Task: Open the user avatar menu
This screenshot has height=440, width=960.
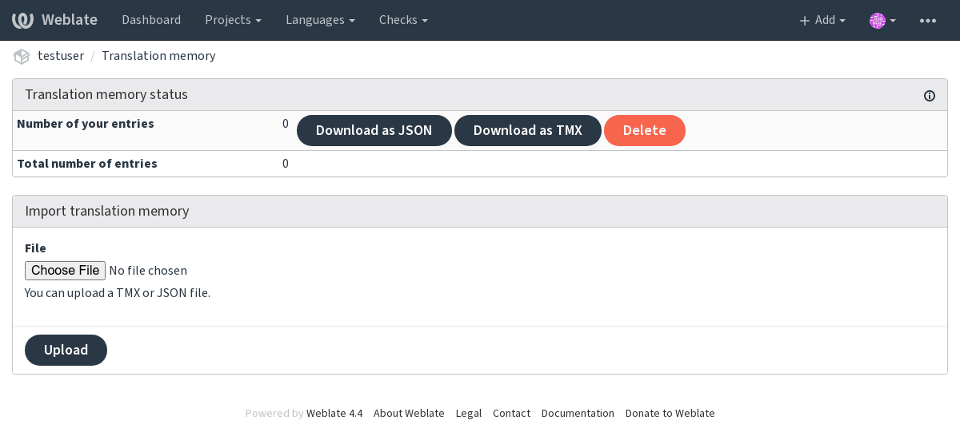Action: (882, 20)
